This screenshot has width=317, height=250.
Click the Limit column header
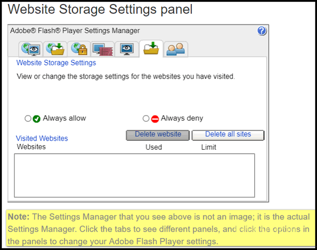coord(208,147)
